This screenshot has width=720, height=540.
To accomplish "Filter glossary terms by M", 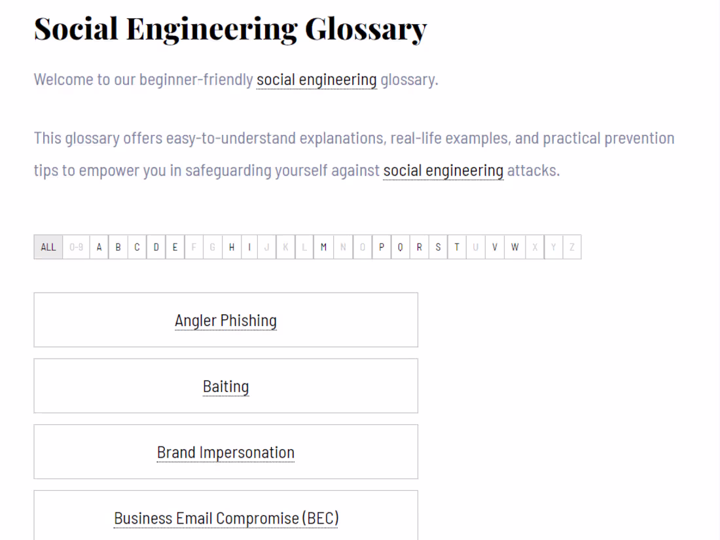I will tap(323, 247).
